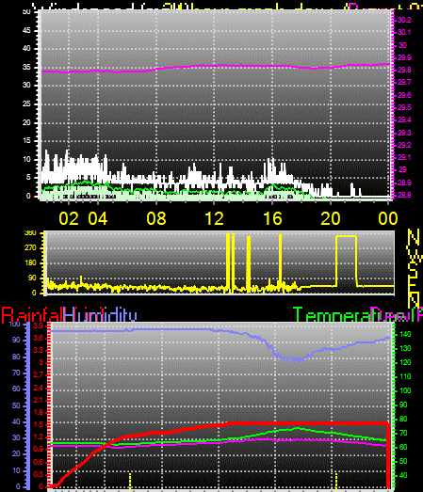This screenshot has width=423, height=492.
Task: Click the magenta Dew point legend label
Action: (x=397, y=315)
